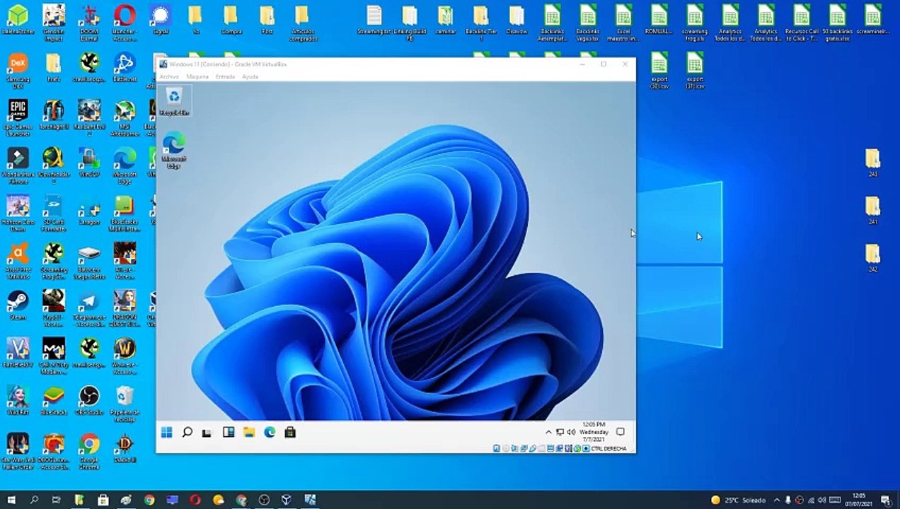Switch to VirtualBox cube icon in host taskbar
Screen dimensions: 900x509
[x=287, y=500]
